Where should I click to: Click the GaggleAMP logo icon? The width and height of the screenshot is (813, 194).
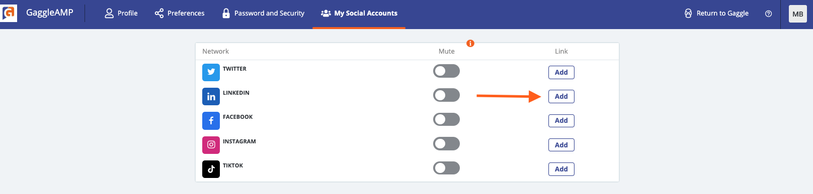pos(9,14)
